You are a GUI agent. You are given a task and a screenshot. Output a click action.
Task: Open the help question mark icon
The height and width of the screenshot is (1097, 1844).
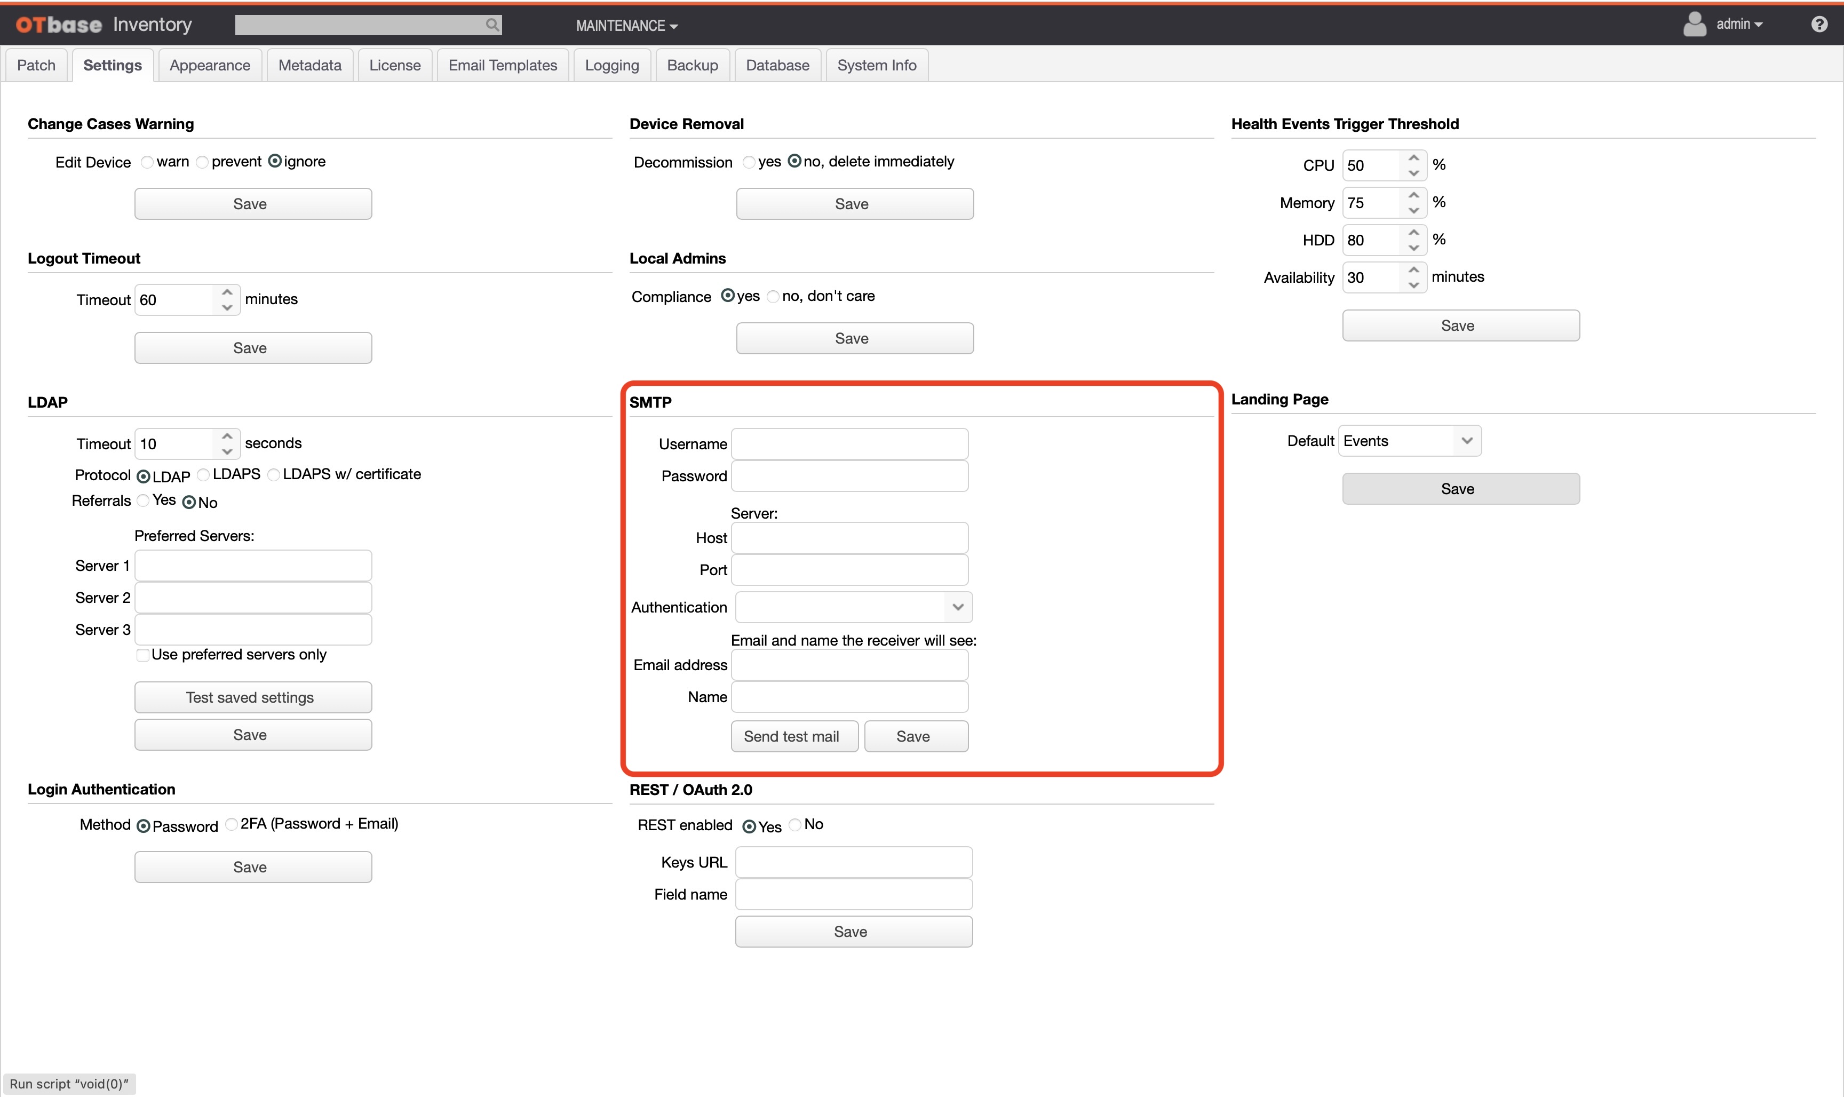(1819, 25)
